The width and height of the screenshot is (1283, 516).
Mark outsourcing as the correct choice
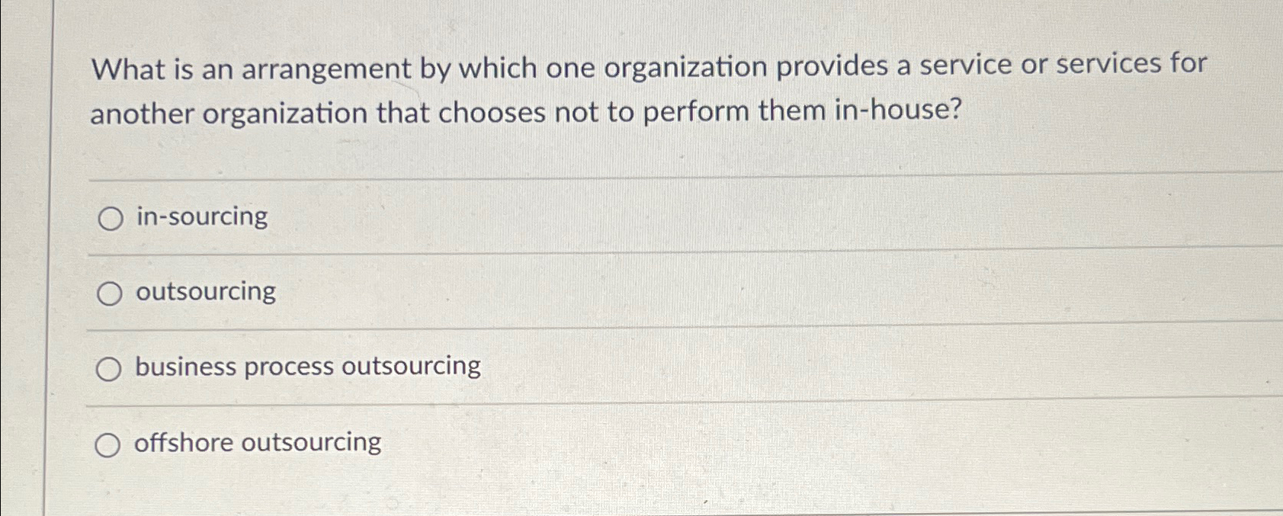tap(111, 293)
